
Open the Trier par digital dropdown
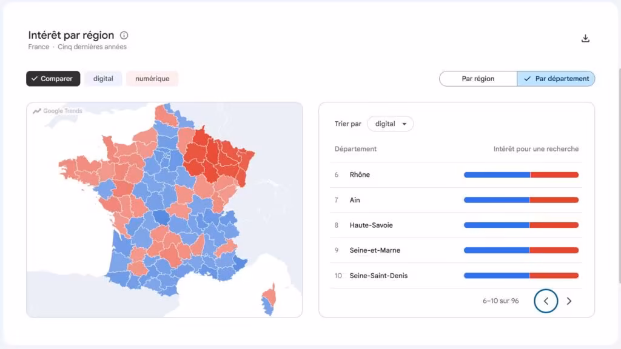[390, 124]
